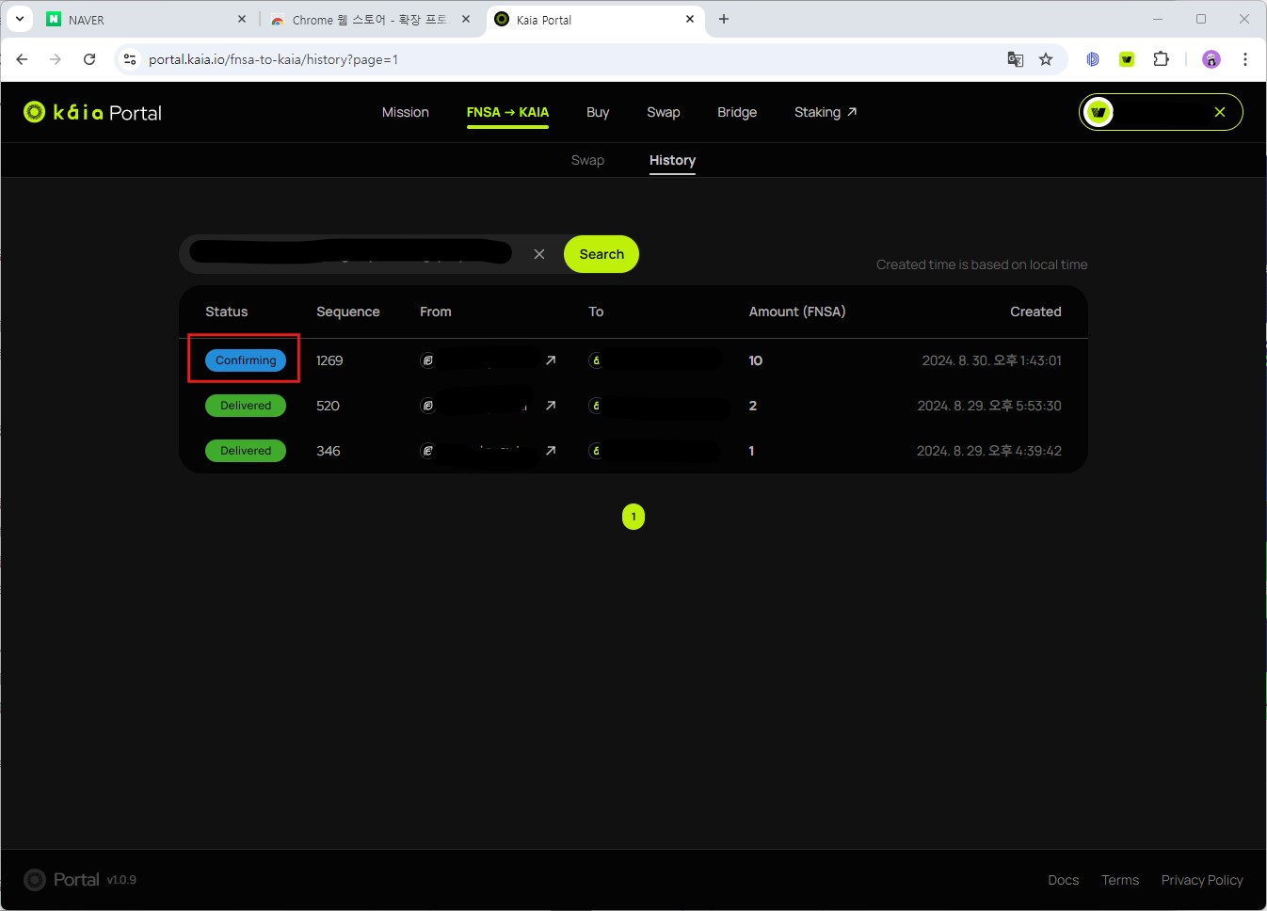Screen dimensions: 1267x911
Task: Open the Chrome extensions puzzle icon
Action: coord(1162,59)
